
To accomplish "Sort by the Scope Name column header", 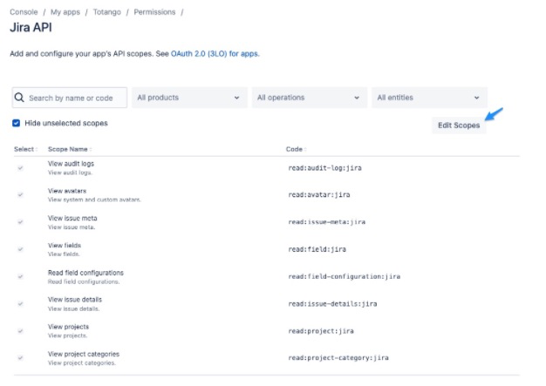I will 69,149.
